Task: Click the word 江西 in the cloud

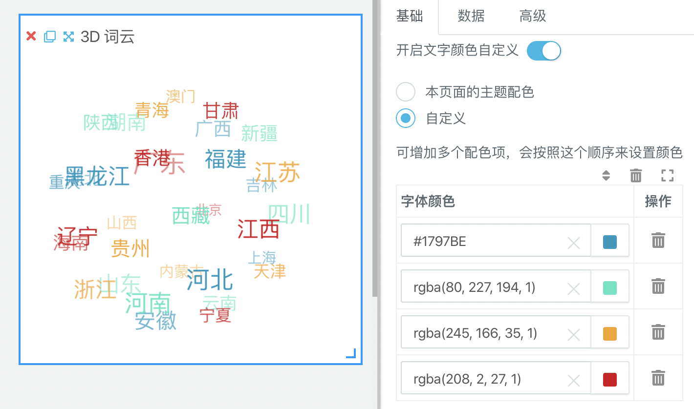Action: [259, 228]
